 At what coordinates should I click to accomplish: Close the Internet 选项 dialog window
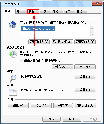tap(97, 3)
